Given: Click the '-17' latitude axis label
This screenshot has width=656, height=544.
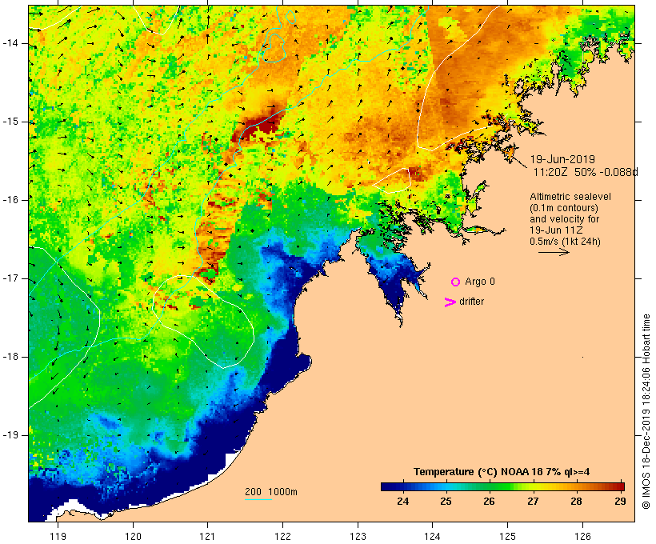Looking at the screenshot, I should click(10, 278).
